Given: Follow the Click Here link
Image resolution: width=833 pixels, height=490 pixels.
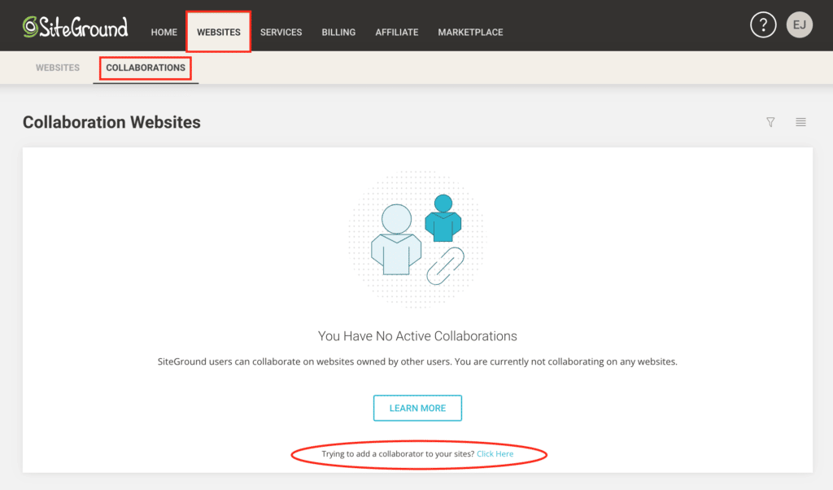Looking at the screenshot, I should tap(495, 454).
